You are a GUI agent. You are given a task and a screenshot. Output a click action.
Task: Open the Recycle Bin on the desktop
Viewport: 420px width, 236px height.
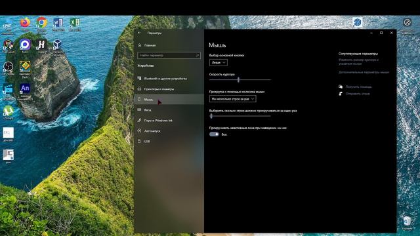(407, 222)
